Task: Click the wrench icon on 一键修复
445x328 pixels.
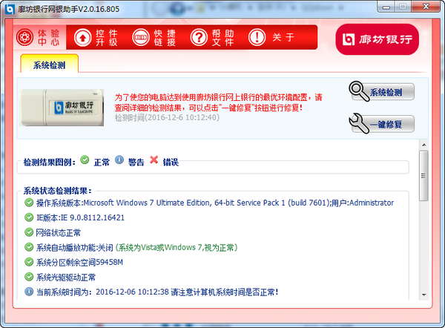Action: (358, 123)
